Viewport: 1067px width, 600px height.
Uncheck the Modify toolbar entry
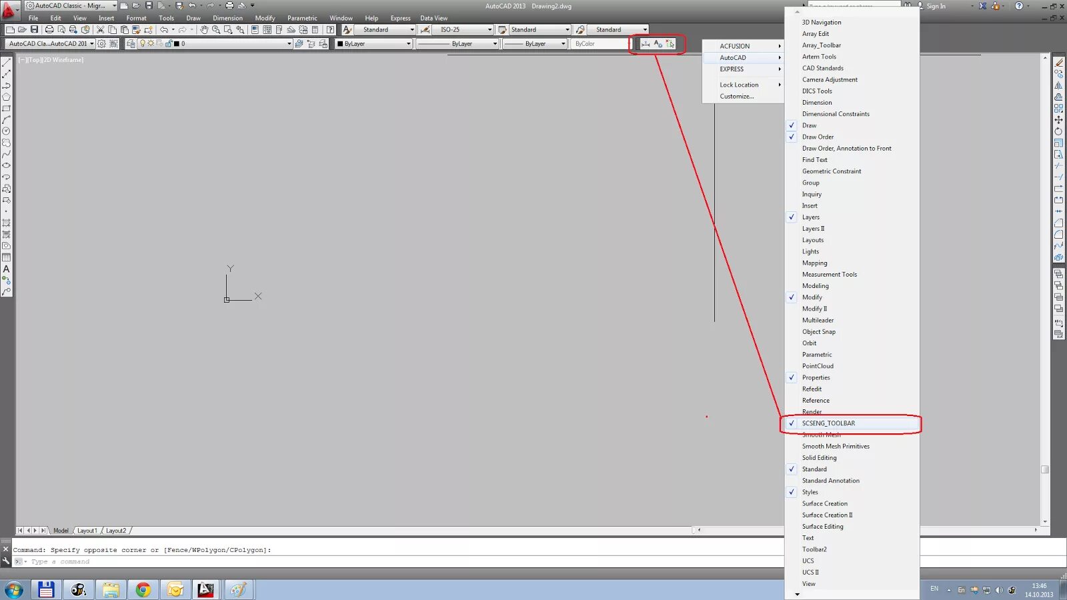pyautogui.click(x=852, y=297)
